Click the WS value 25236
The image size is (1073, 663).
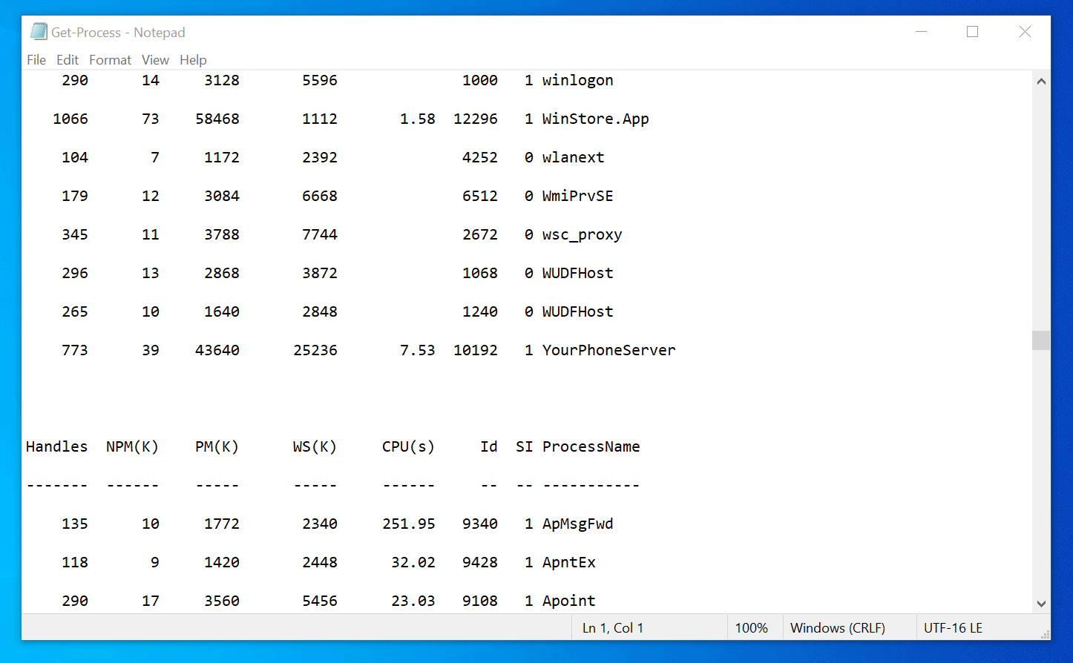315,350
